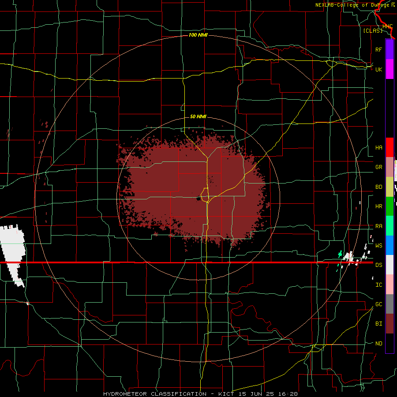Click the white DS legend swatch
The height and width of the screenshot is (397, 397).
click(390, 265)
